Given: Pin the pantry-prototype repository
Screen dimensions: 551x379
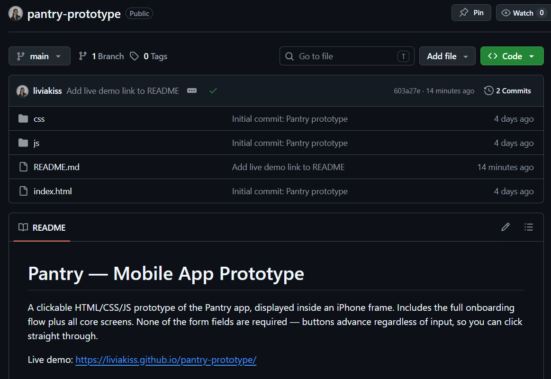Looking at the screenshot, I should pyautogui.click(x=471, y=13).
